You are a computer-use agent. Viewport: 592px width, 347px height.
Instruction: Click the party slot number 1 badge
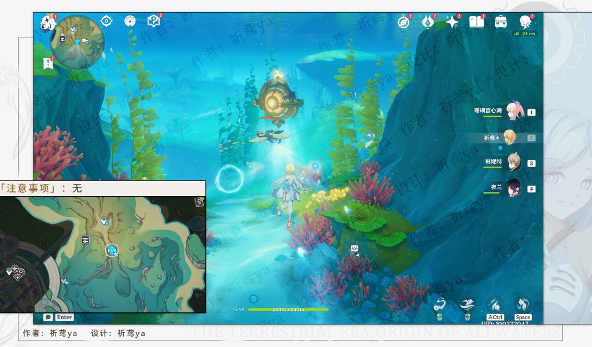point(531,112)
